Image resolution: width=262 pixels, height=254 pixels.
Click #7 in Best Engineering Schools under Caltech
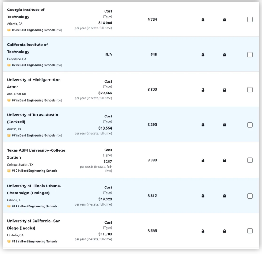pos(37,65)
